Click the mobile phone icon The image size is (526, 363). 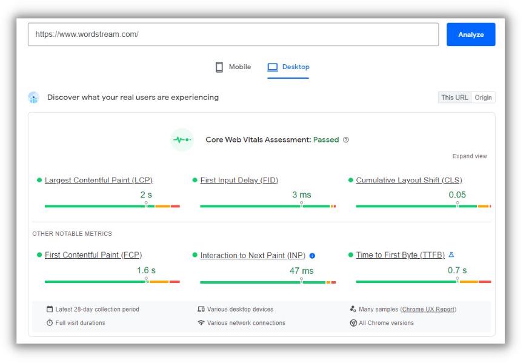(x=219, y=67)
